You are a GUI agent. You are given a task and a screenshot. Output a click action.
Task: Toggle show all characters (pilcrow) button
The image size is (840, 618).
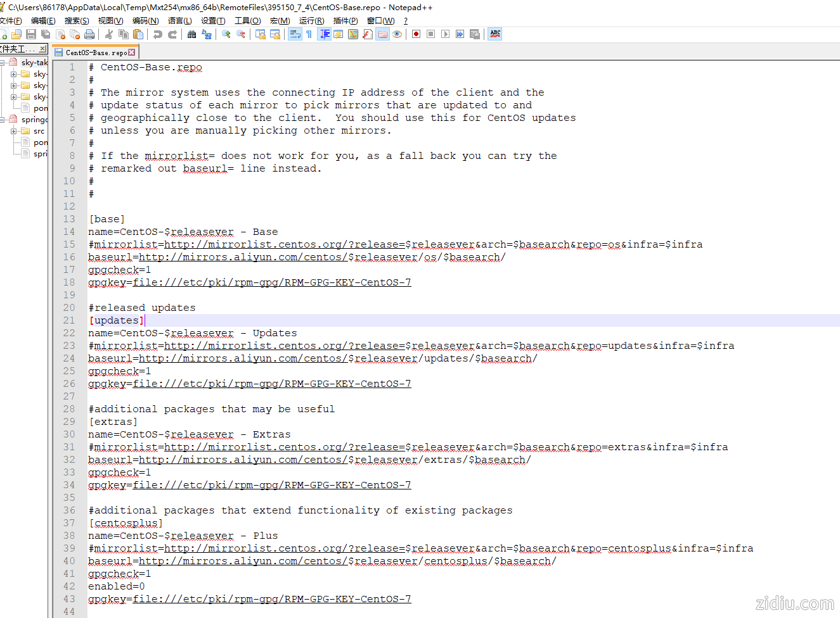pyautogui.click(x=309, y=34)
